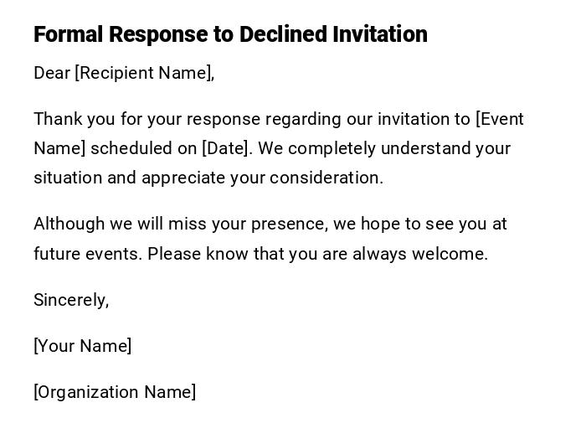Click the "Dear" salutation word
Image resolution: width=586 pixels, height=444 pixels.
(x=52, y=73)
